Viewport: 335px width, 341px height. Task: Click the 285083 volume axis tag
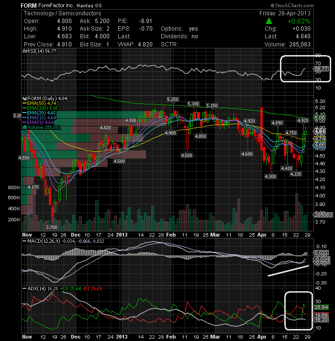(323, 215)
